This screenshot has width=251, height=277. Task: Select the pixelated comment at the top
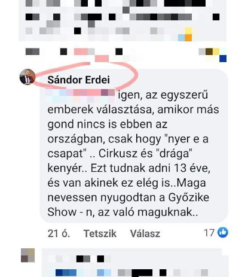point(123,20)
